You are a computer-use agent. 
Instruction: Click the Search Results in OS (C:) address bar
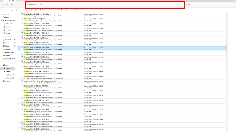point(105,5)
